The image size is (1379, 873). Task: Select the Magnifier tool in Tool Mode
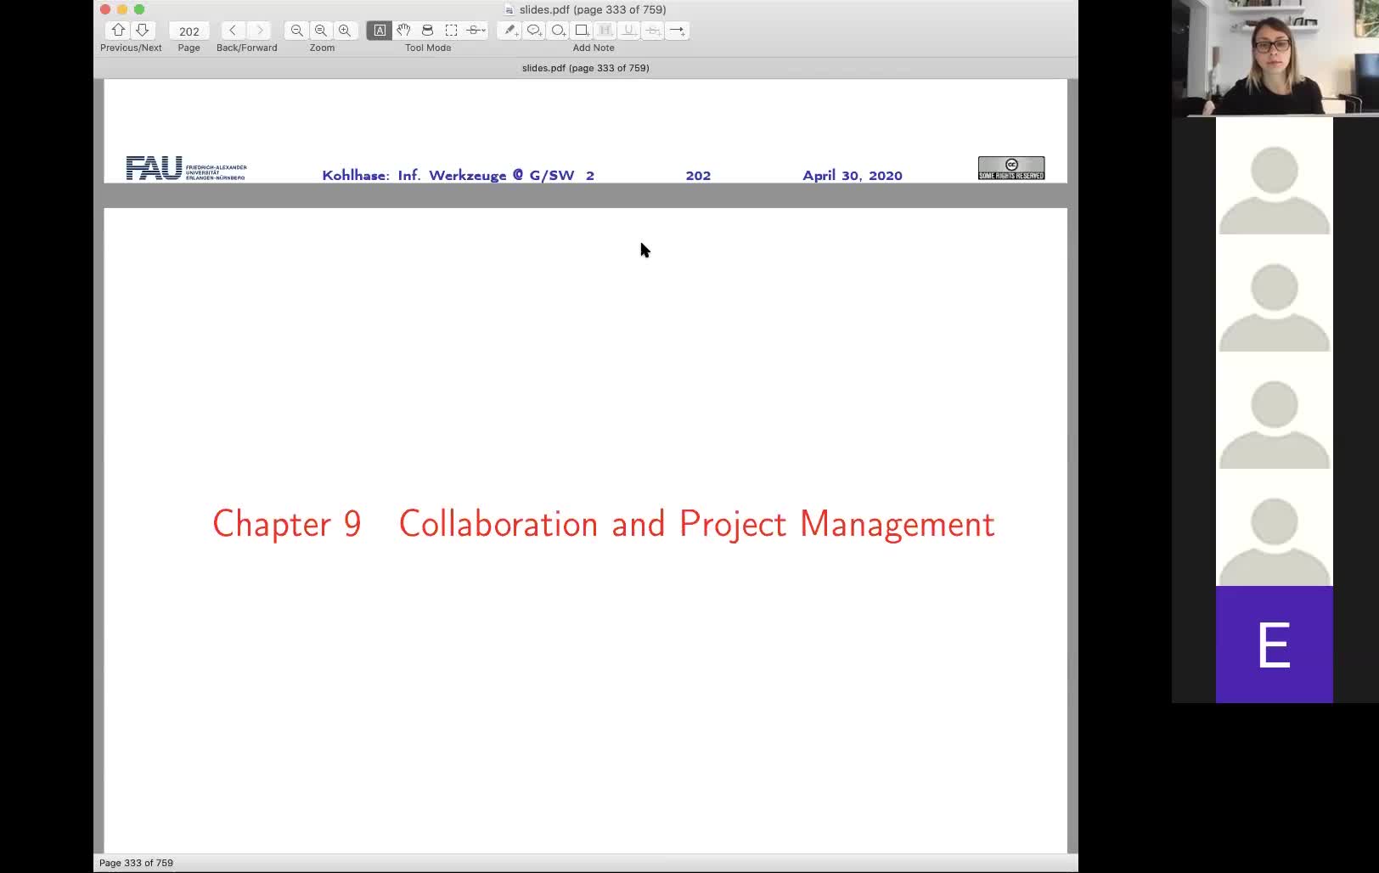[x=427, y=30]
